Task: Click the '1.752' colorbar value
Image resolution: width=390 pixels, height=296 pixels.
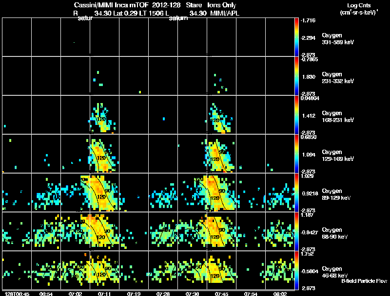Action: pos(307,254)
